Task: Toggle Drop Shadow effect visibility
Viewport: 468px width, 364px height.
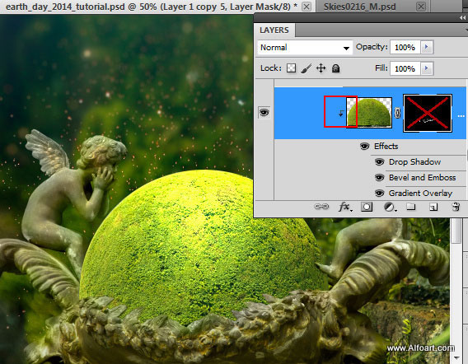Action: (x=379, y=162)
